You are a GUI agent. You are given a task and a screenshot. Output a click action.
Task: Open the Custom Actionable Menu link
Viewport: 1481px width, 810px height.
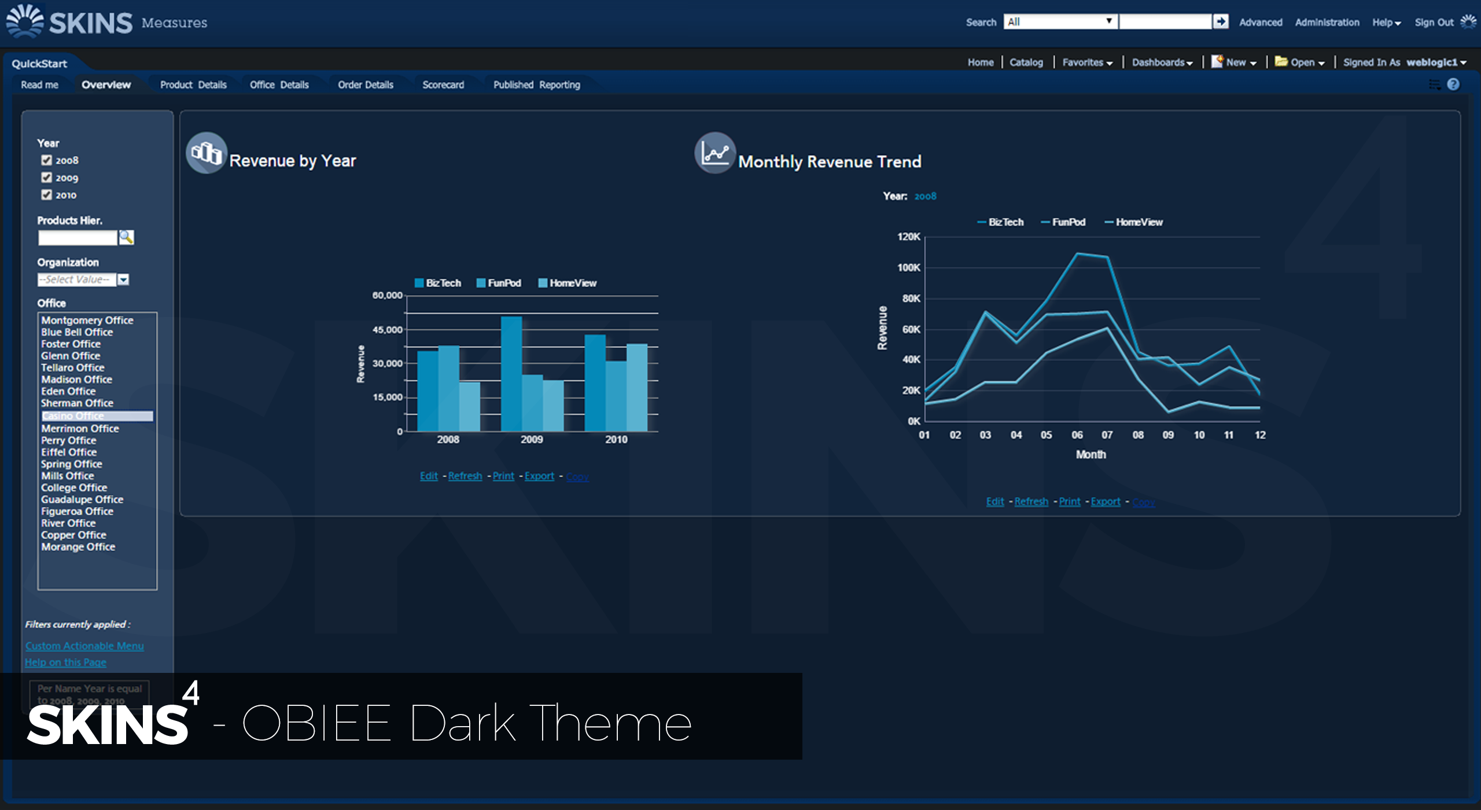84,646
